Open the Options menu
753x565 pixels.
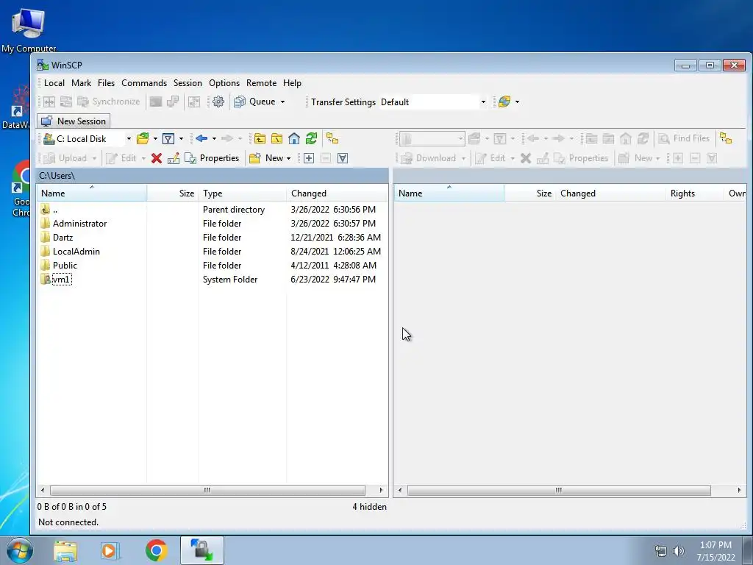(x=224, y=83)
